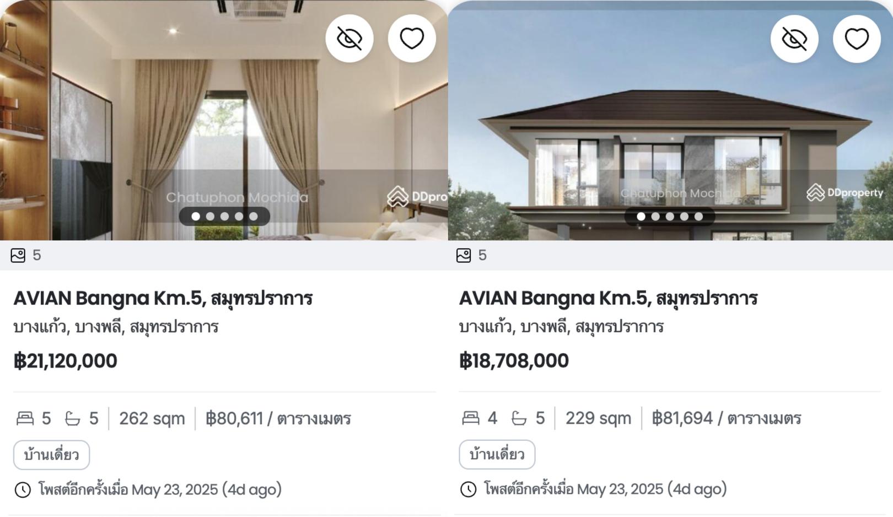Click the ฿18,708,000 price
This screenshot has width=893, height=517.
(x=514, y=360)
